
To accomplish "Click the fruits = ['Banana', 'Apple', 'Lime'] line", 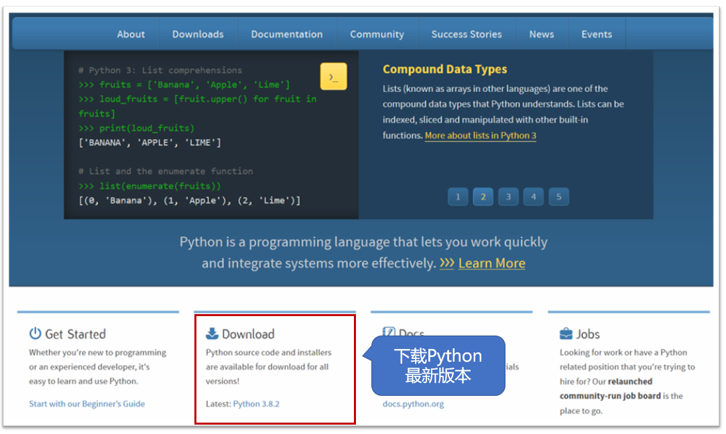I will coord(184,84).
